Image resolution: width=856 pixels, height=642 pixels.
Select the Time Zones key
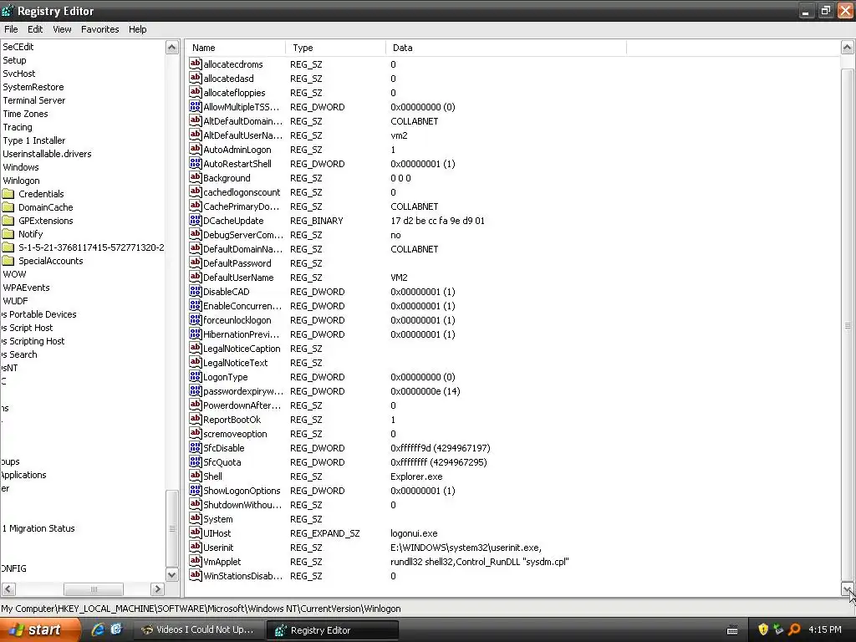[x=25, y=114]
